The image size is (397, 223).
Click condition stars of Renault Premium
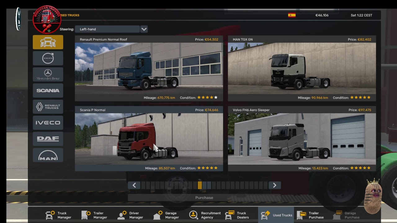(x=207, y=98)
